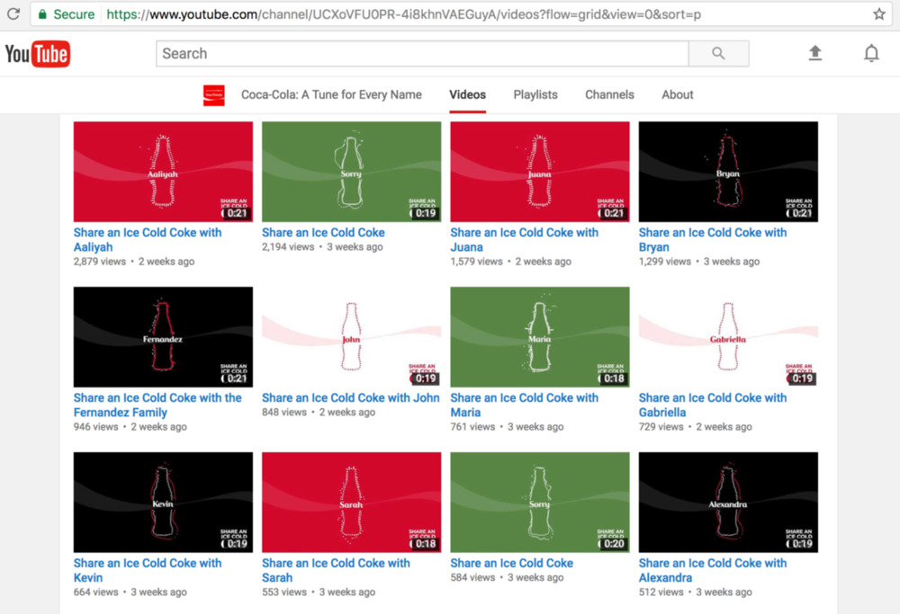Click title Share an Ice Cold Coke with Kevin
Image resolution: width=900 pixels, height=614 pixels.
click(148, 571)
